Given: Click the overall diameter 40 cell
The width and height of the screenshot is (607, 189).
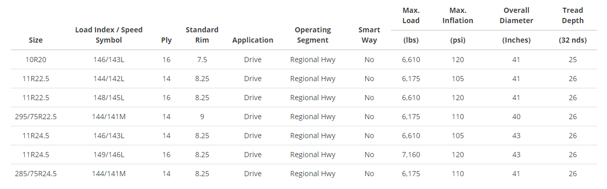Looking at the screenshot, I should coord(516,117).
